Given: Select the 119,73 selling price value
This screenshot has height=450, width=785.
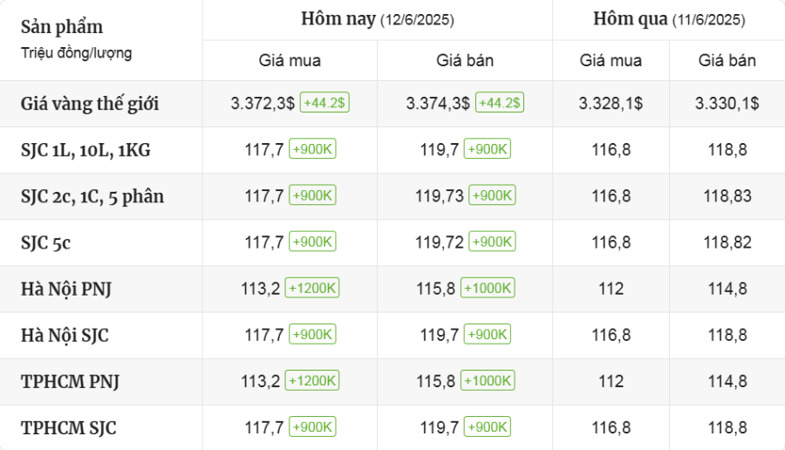Looking at the screenshot, I should (440, 196).
